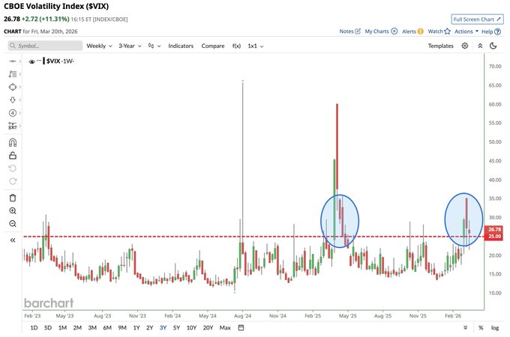Viewport: 510px width, 337px height.
Task: Expand the bottom panel double chevron
Action: pyautogui.click(x=466, y=327)
